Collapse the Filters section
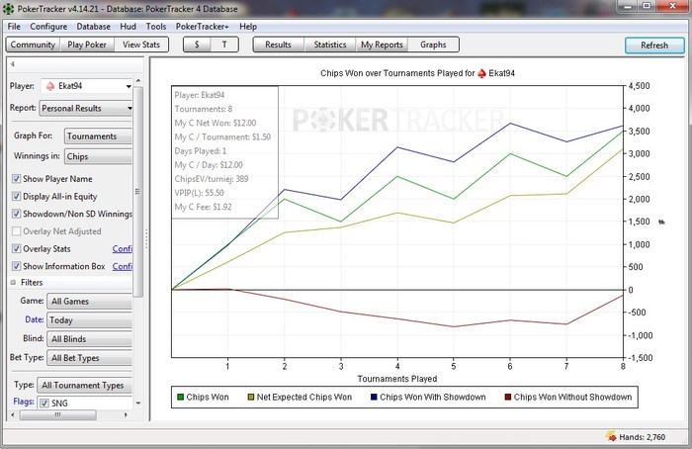The height and width of the screenshot is (449, 692). pyautogui.click(x=13, y=283)
